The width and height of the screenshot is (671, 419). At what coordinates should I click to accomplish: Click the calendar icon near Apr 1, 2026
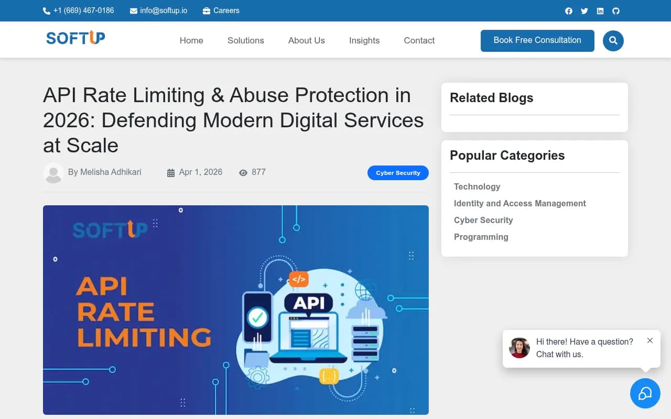click(x=170, y=172)
